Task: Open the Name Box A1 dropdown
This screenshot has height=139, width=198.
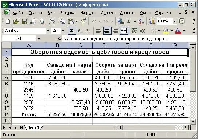Action: 39,39
